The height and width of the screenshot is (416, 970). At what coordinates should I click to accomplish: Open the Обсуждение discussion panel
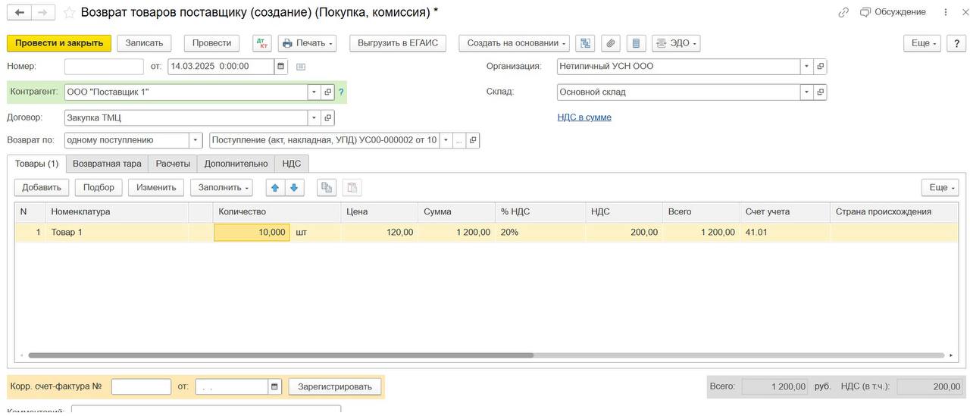coord(893,12)
